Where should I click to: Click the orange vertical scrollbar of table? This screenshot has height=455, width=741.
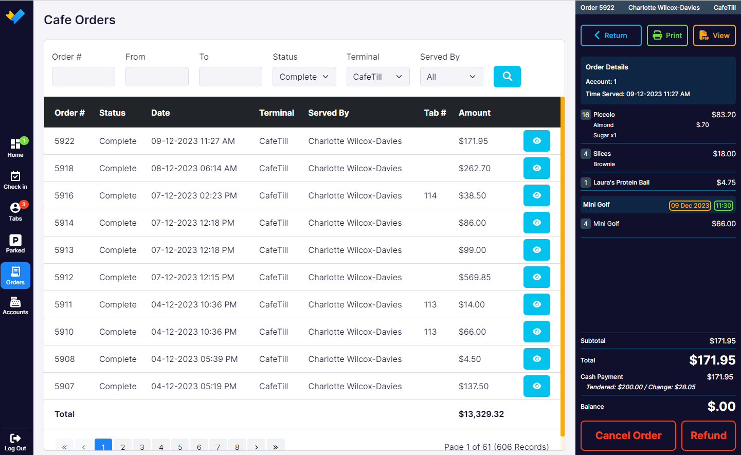coord(563,266)
